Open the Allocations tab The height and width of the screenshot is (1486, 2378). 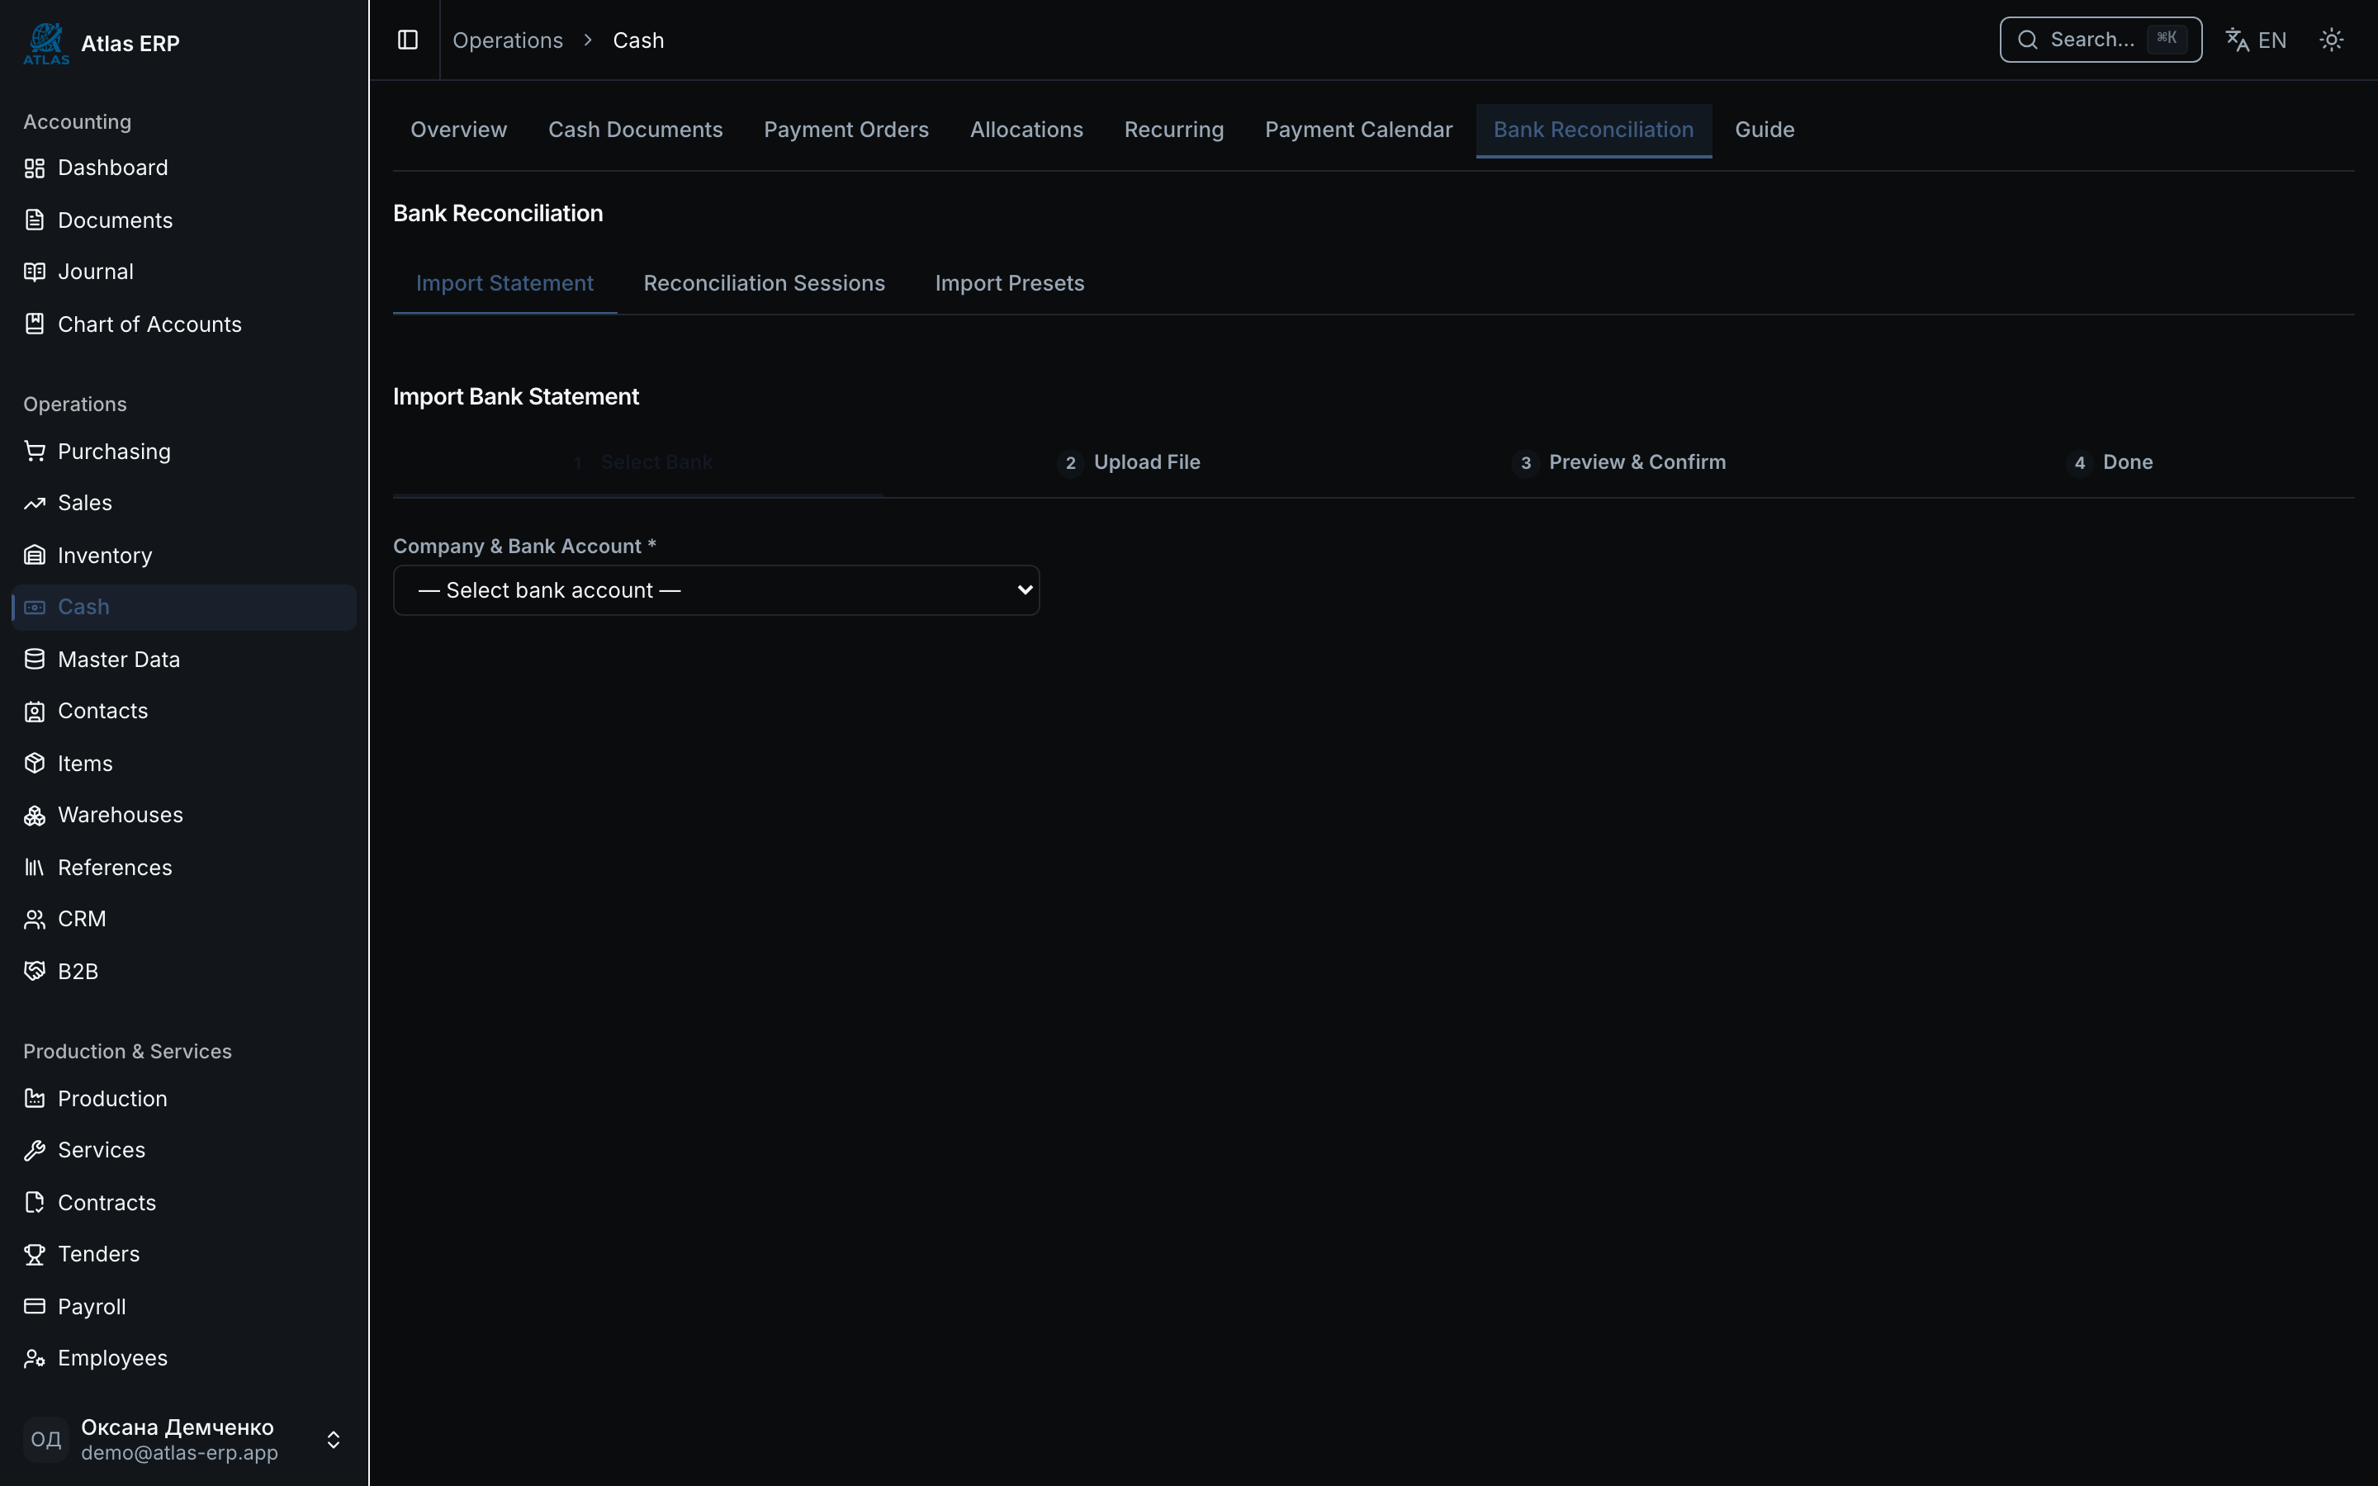click(x=1026, y=130)
